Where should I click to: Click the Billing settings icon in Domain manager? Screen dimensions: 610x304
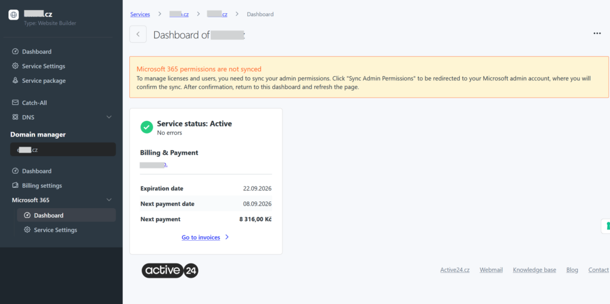tap(15, 185)
